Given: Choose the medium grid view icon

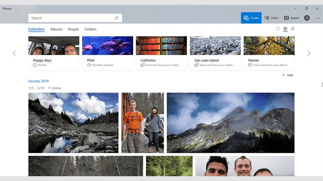Looking at the screenshot, I should (286, 29).
